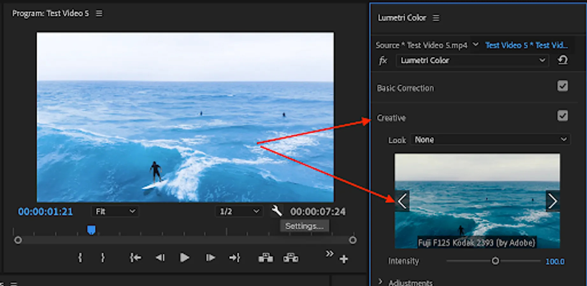Open the Lumetri Color effect dropdown
Viewport: 587px width, 286px height.
[x=472, y=60]
